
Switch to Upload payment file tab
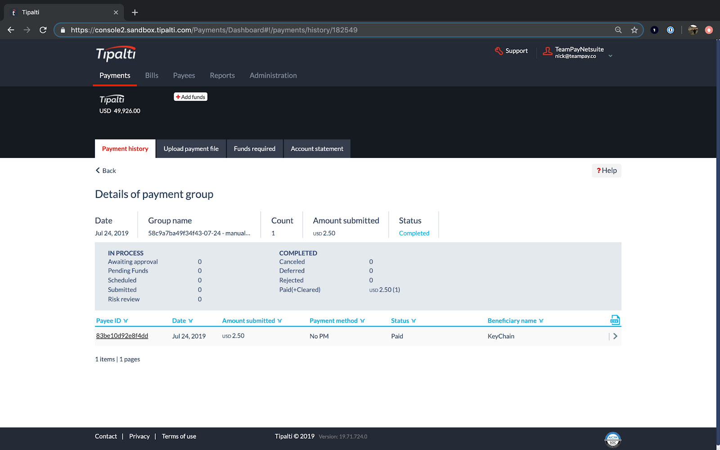(191, 149)
